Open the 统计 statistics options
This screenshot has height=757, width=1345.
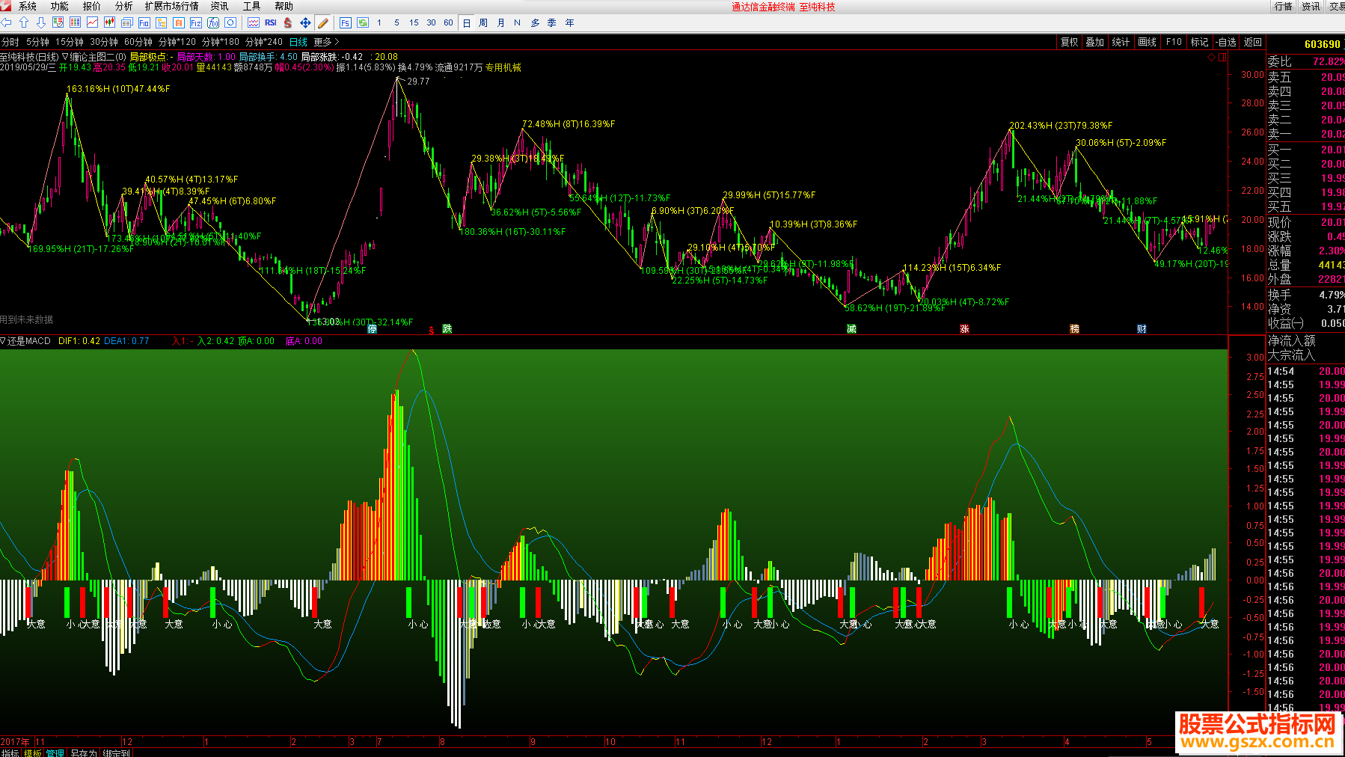tap(1121, 42)
